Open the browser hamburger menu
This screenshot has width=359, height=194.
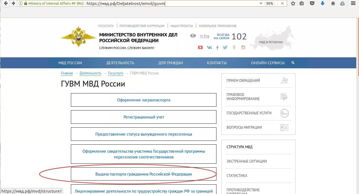pos(353,4)
